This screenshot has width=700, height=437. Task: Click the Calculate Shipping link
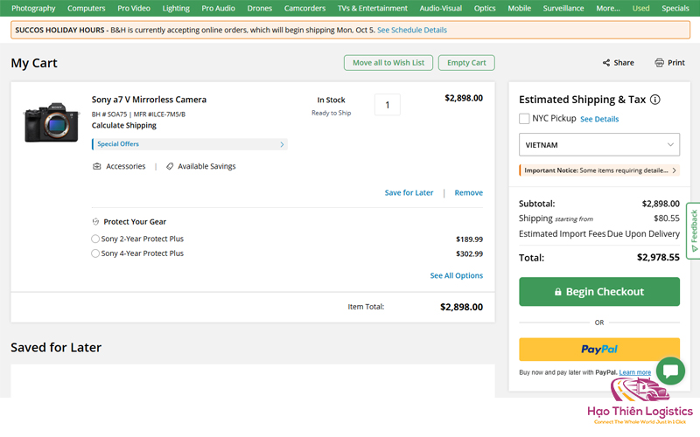click(124, 125)
